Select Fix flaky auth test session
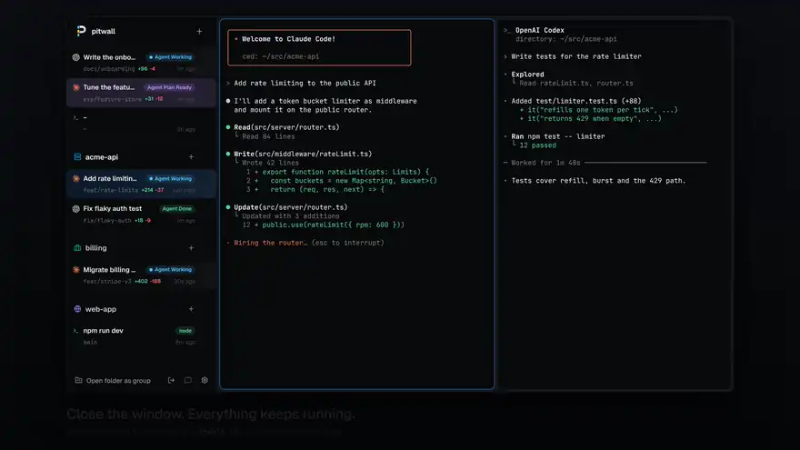The height and width of the screenshot is (450, 800). [141, 215]
